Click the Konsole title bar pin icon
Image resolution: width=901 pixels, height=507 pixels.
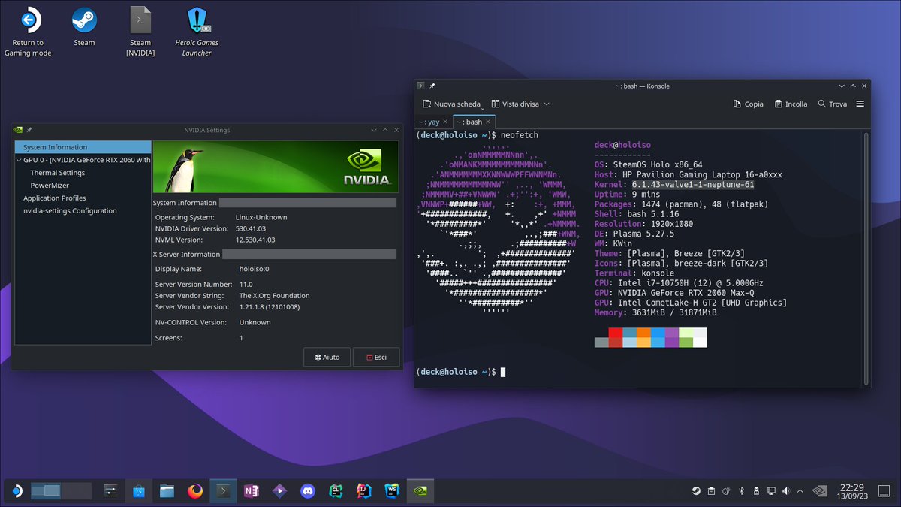(x=432, y=86)
